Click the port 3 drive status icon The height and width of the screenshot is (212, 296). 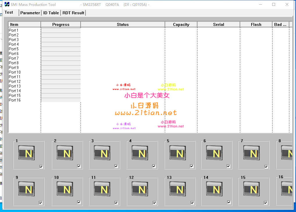point(102,153)
